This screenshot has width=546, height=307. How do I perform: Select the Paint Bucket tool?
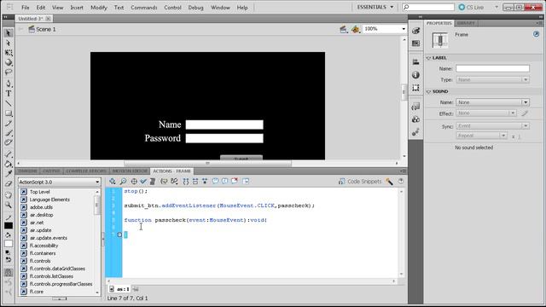tap(9, 164)
